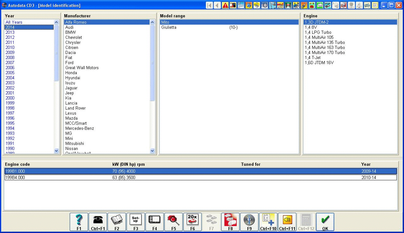
Task: Click the Ctrl+F10 clipboard plus icon
Action: [268, 221]
